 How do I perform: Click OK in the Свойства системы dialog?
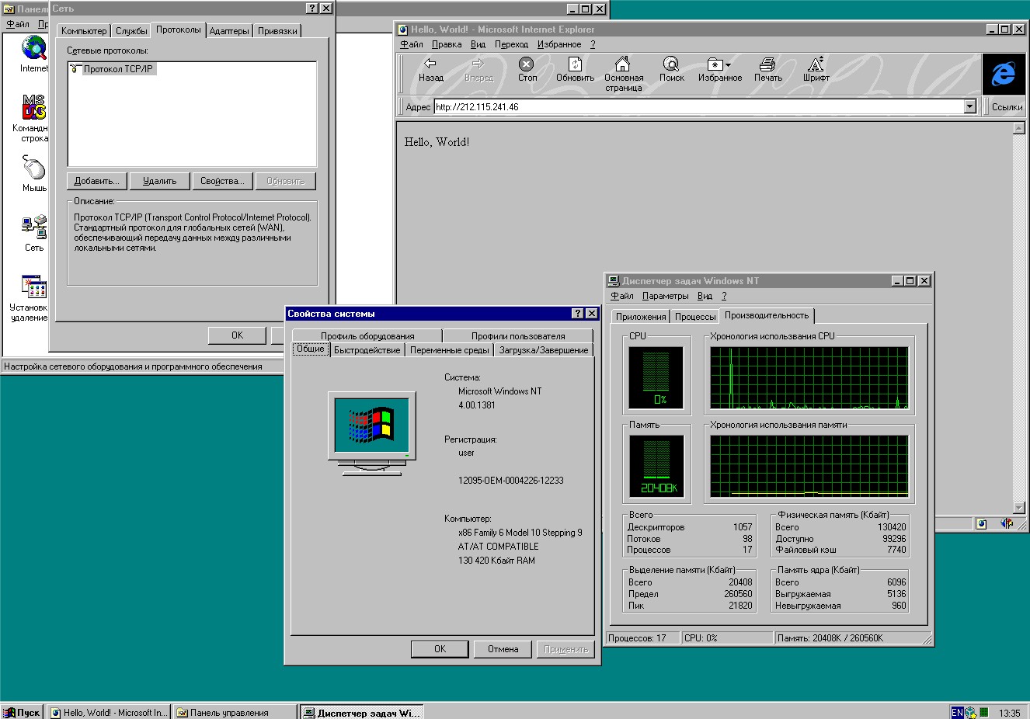pos(440,649)
